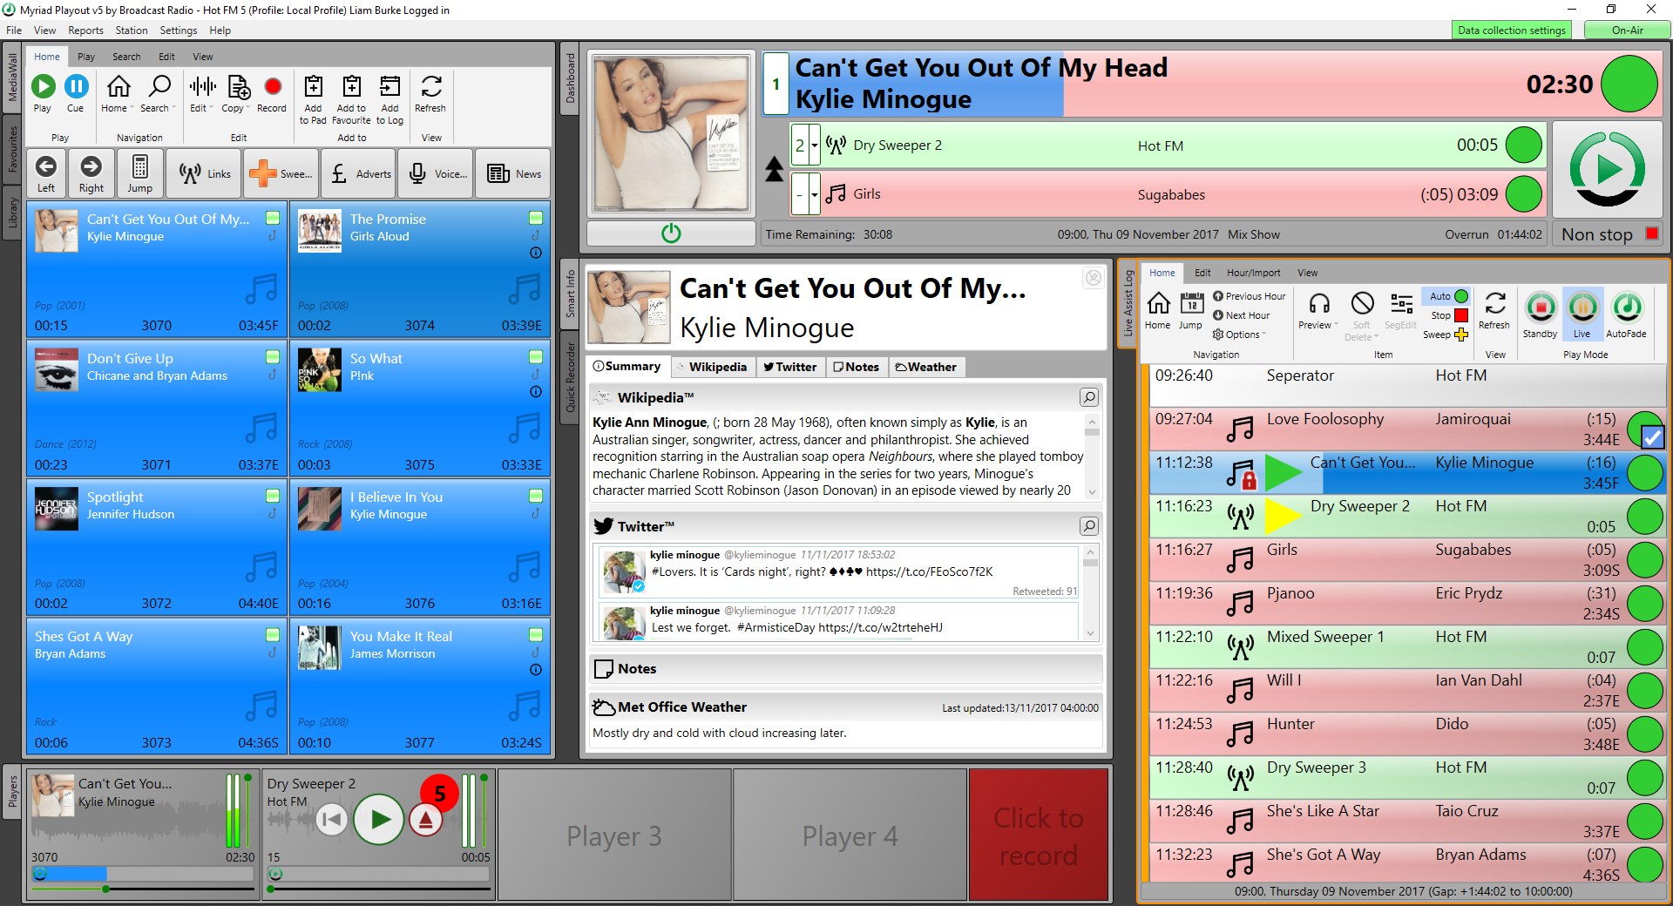The width and height of the screenshot is (1673, 906).
Task: Open the Copy dropdown
Action: [x=249, y=108]
